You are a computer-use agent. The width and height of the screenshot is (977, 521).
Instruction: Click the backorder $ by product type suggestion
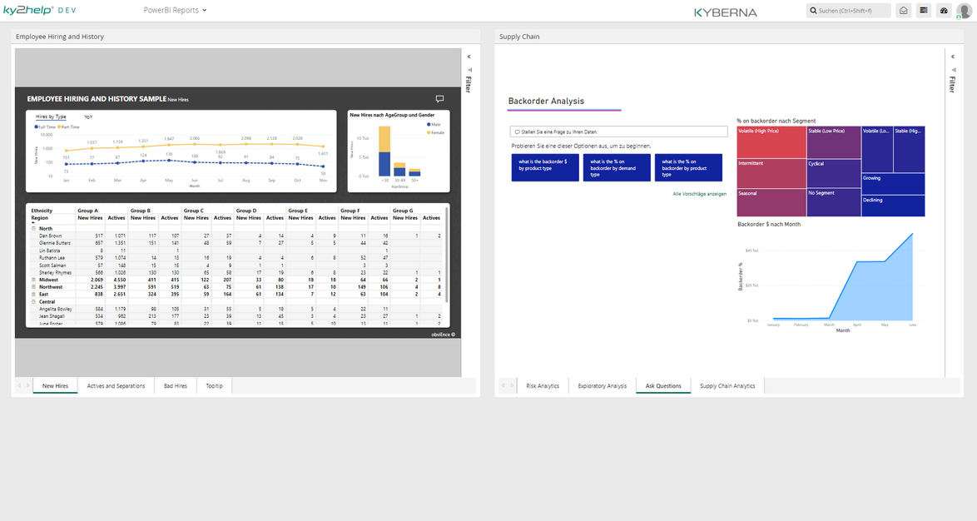(545, 167)
